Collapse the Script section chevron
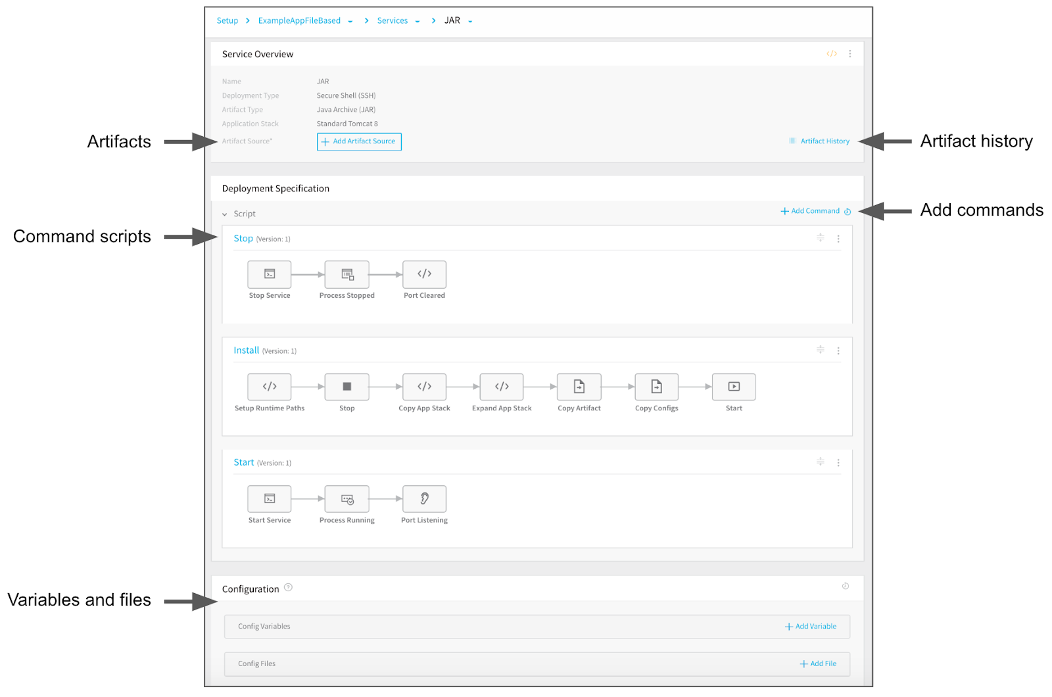Viewport: 1052px width, 697px height. (225, 214)
